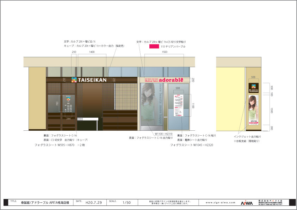Click the title '泰誠館/アドラーブル APITA鳴海店様'
This screenshot has height=210, width=297.
point(45,203)
